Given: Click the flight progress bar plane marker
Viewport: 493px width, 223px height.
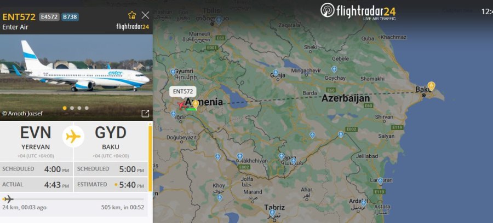Looking at the screenshot, I should coord(8,199).
